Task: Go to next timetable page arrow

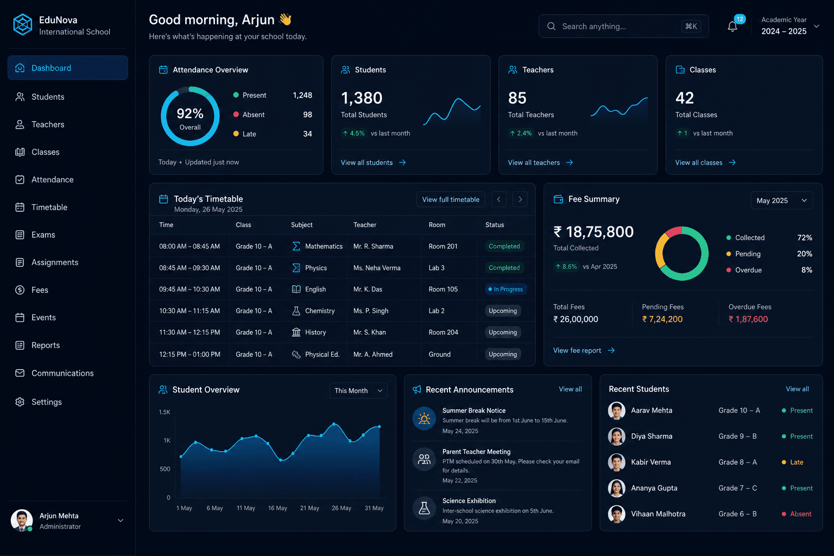Action: tap(520, 199)
